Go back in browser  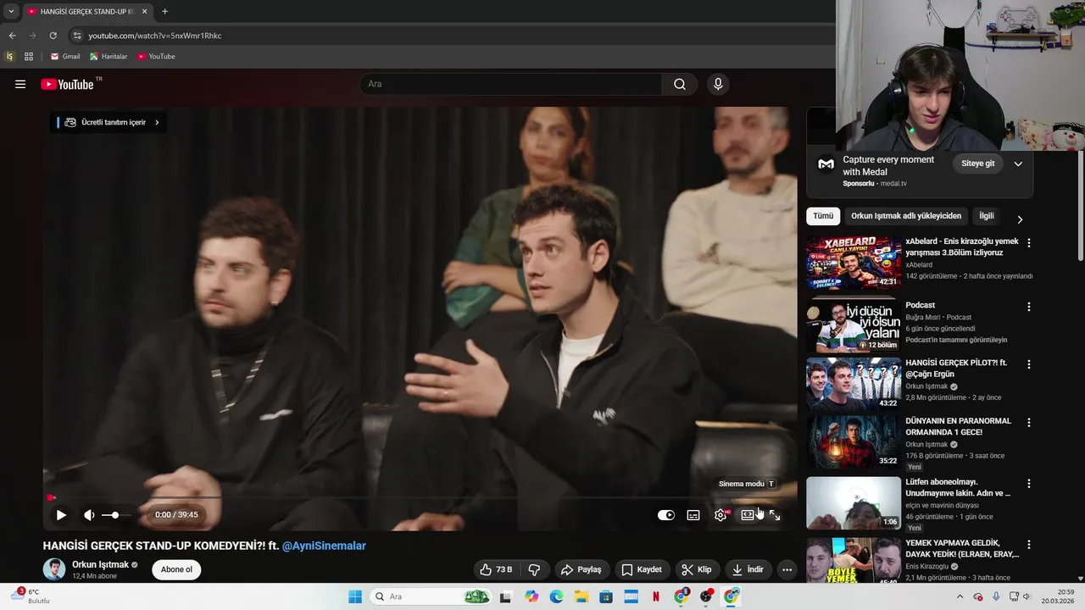click(12, 36)
